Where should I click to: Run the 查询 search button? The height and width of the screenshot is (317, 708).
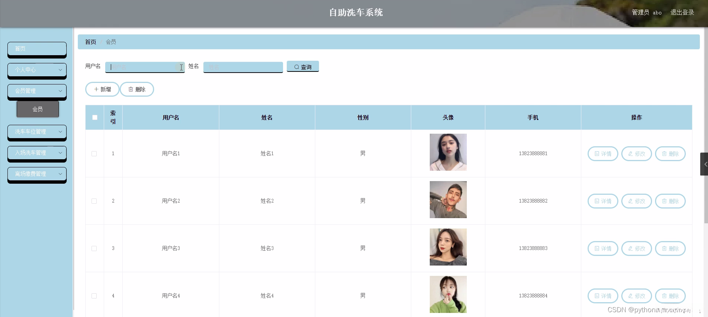pos(303,67)
